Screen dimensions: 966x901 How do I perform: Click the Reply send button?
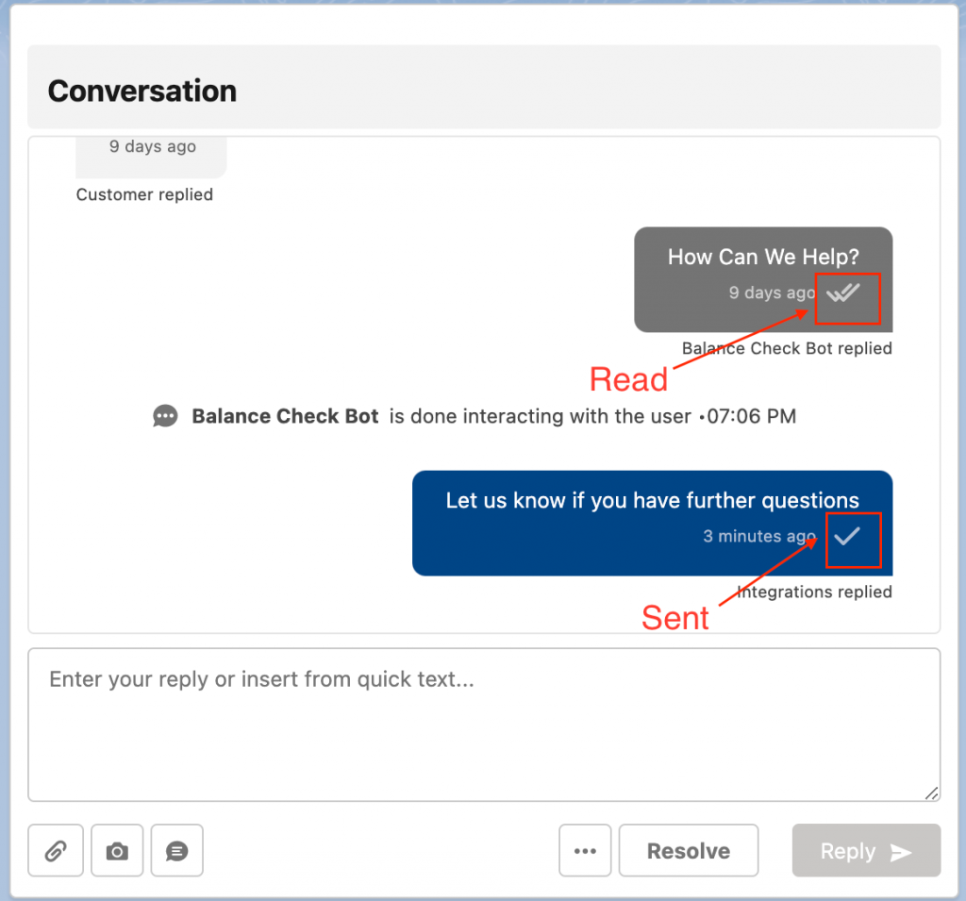[865, 851]
